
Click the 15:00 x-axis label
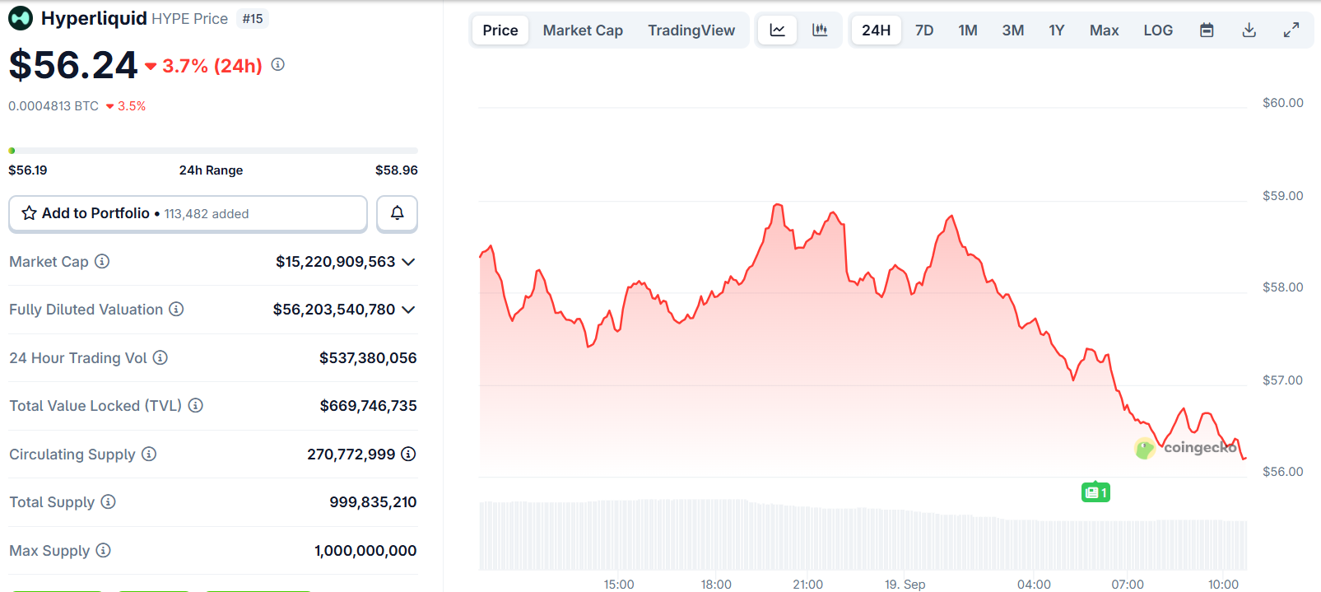coord(619,585)
